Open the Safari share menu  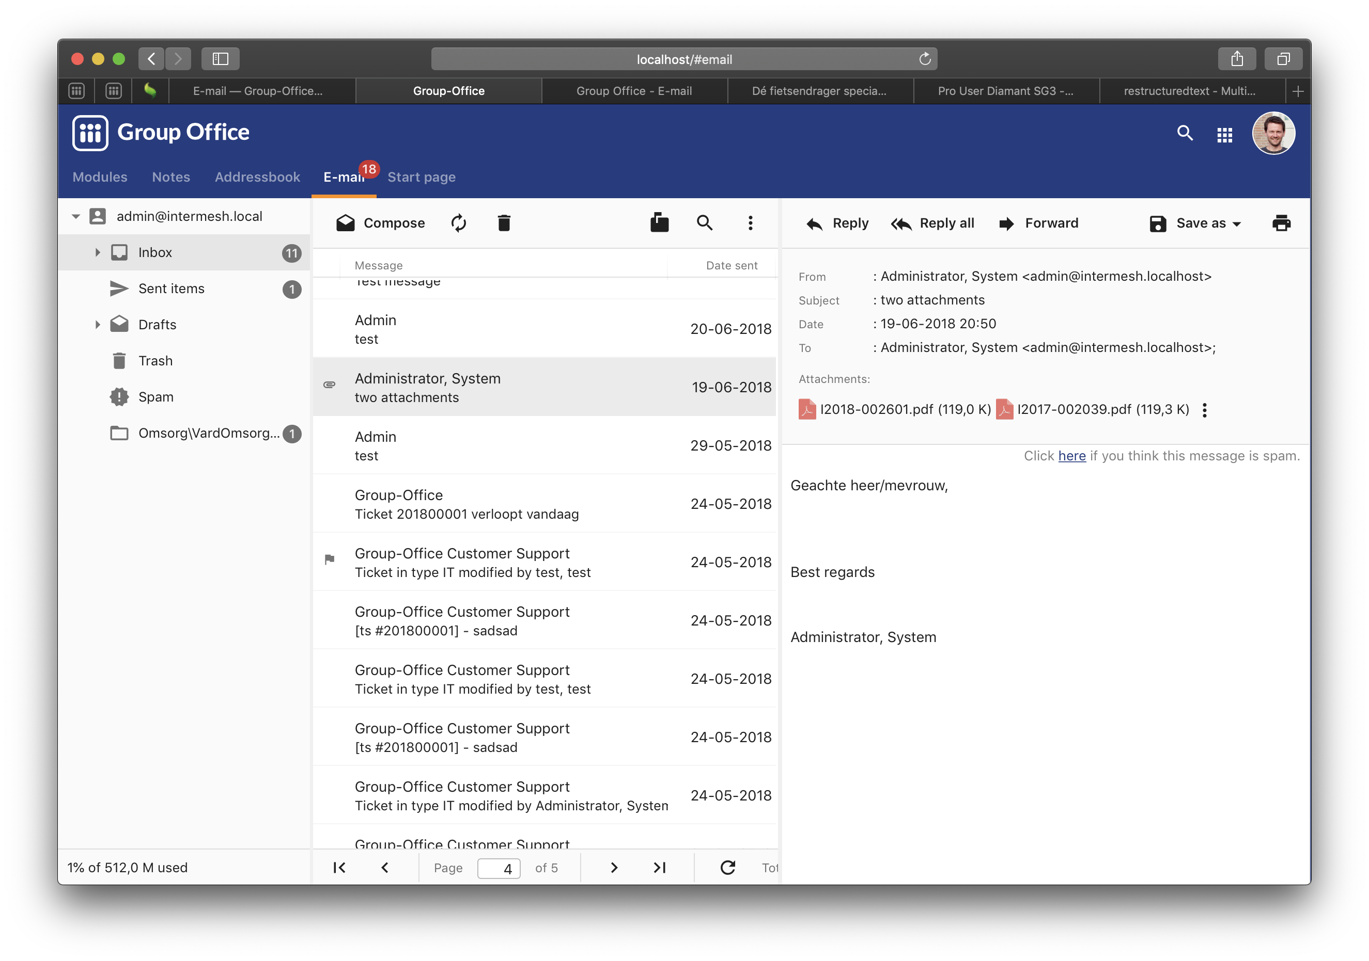pos(1237,59)
